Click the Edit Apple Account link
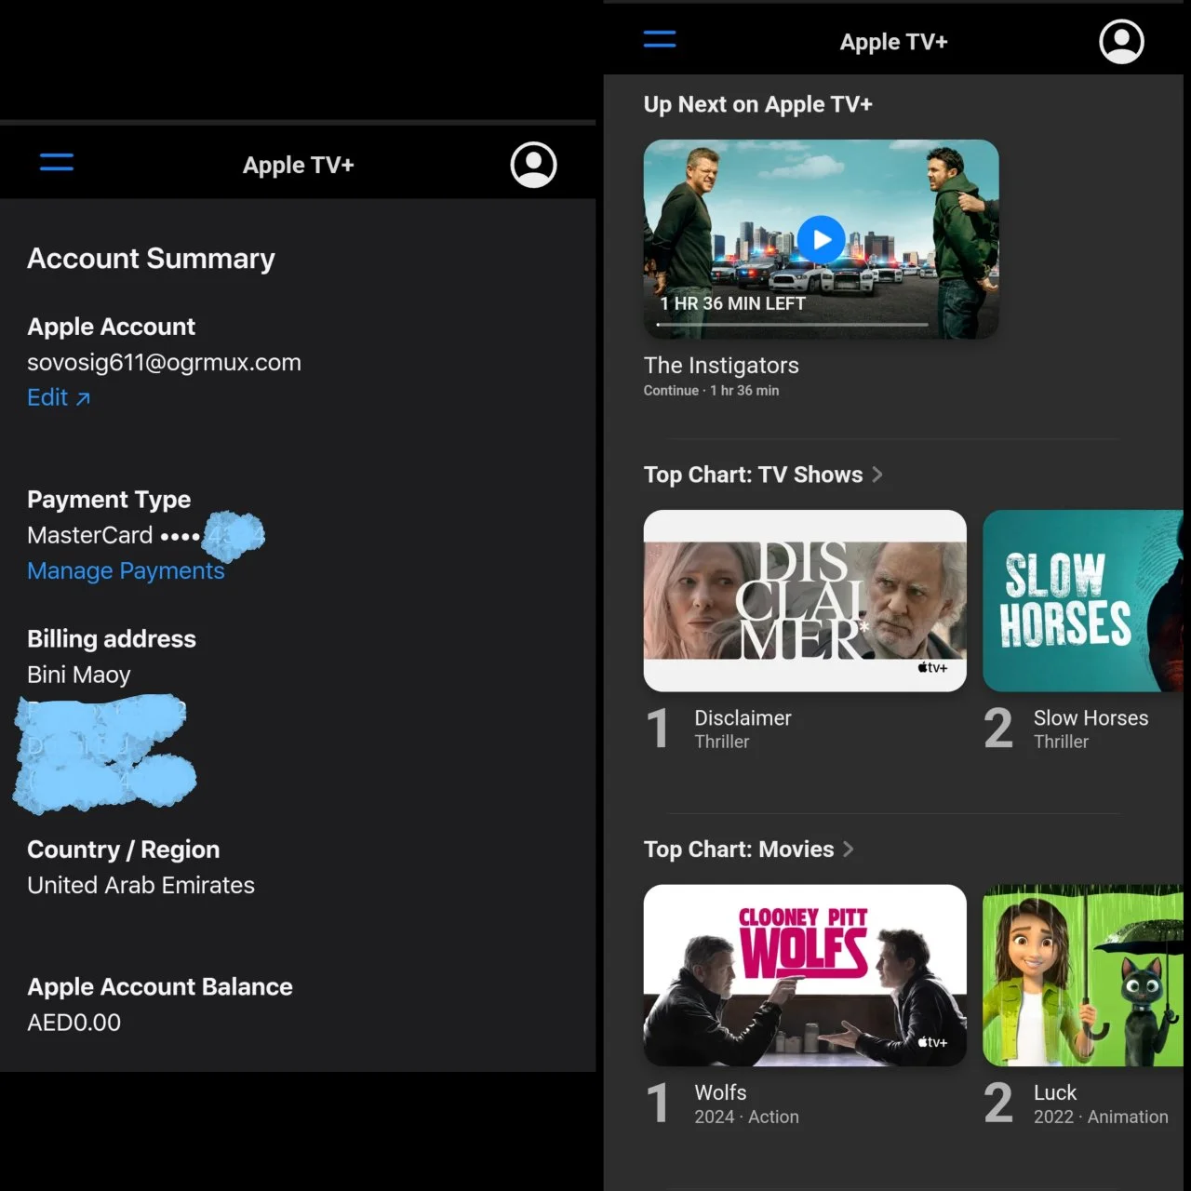Image resolution: width=1191 pixels, height=1191 pixels. coord(59,397)
